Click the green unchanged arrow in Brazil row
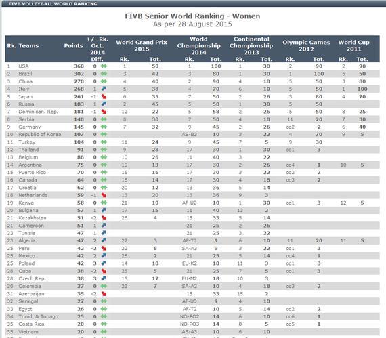 point(104,74)
